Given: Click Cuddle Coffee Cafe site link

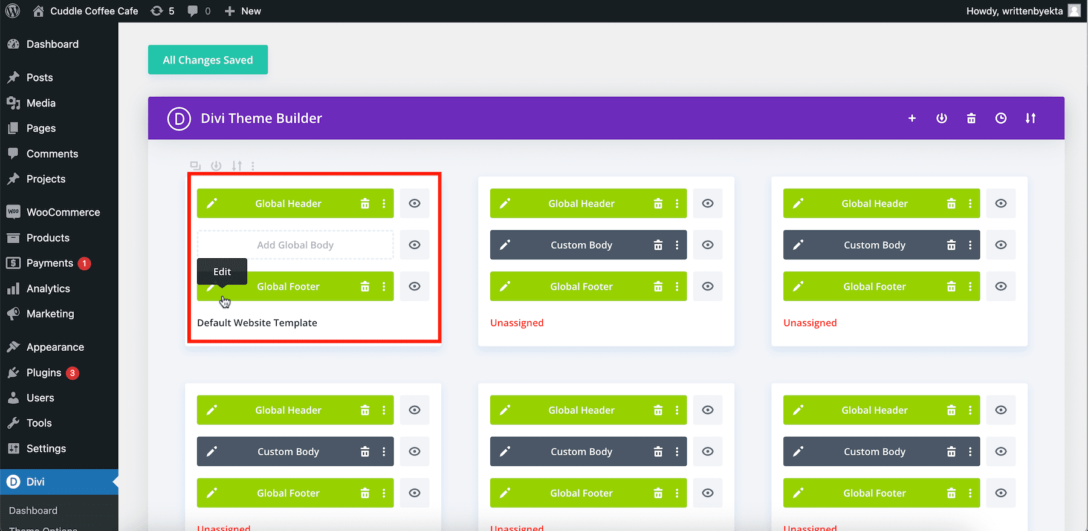Looking at the screenshot, I should [x=94, y=11].
